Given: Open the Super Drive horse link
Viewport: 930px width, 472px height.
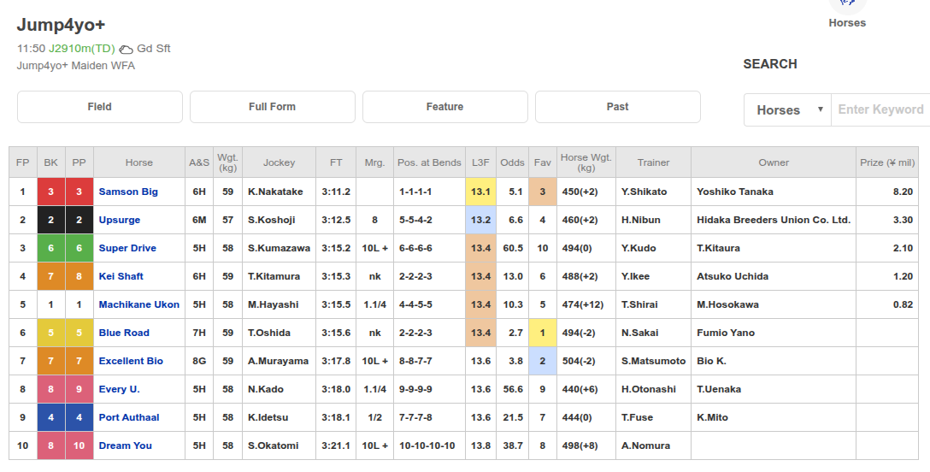Looking at the screenshot, I should tap(127, 248).
